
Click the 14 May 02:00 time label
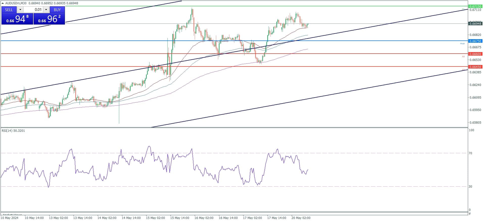(x=107, y=218)
